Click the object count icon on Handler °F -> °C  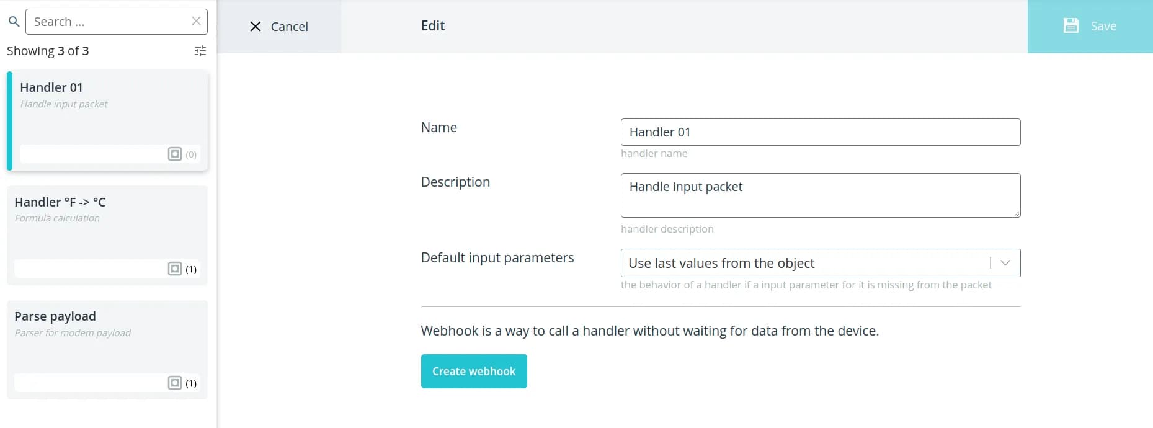pyautogui.click(x=175, y=269)
